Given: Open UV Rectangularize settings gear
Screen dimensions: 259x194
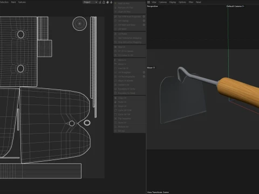Looking at the screenshot, I should (144, 77).
